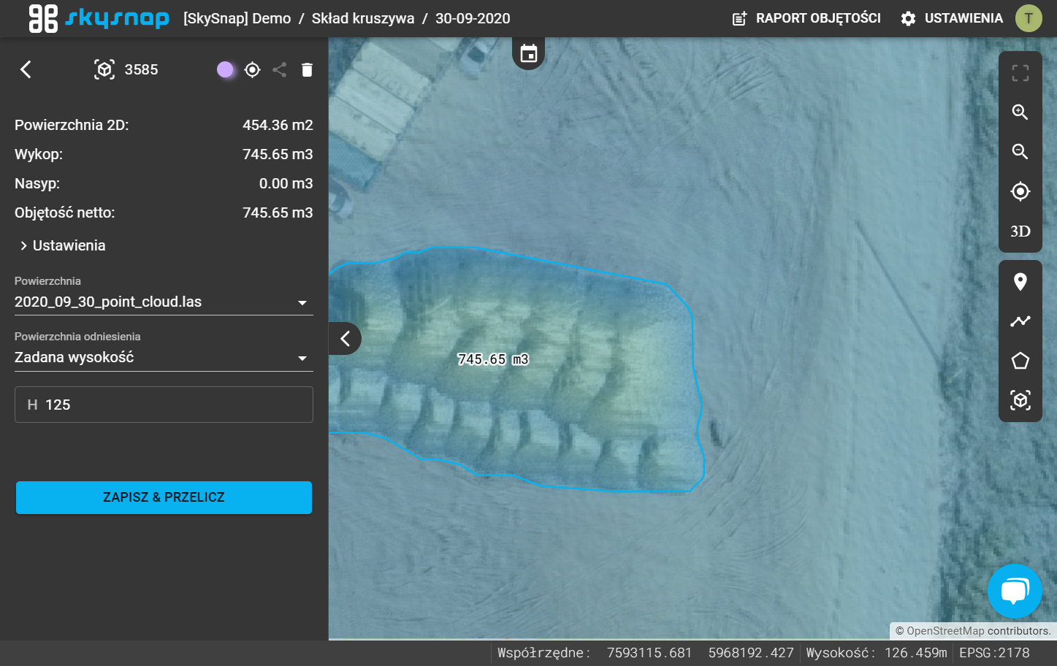Switch to 3D view
1057x666 pixels.
coord(1020,231)
